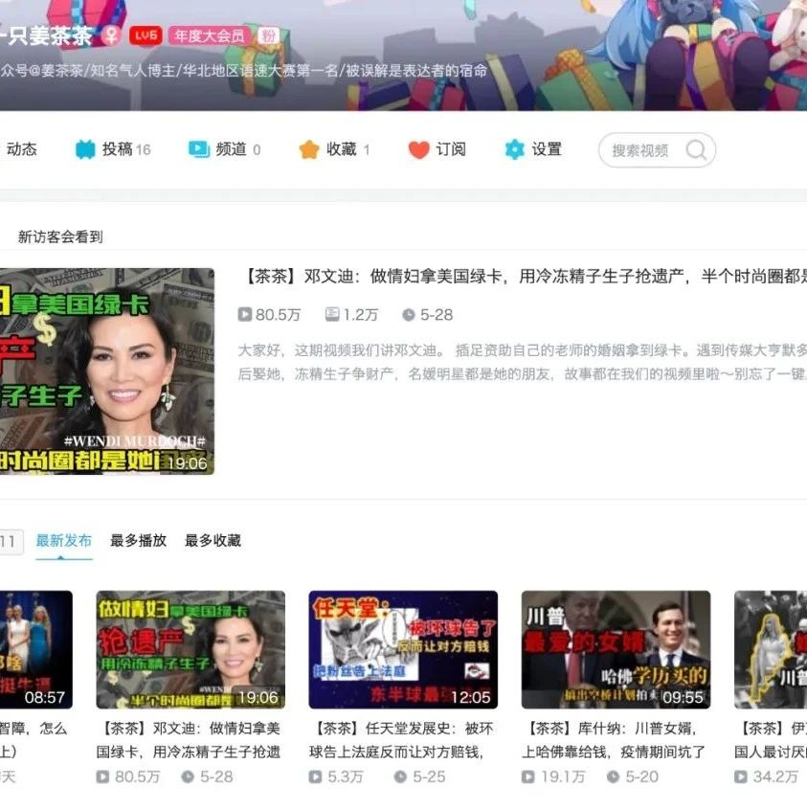Screen dimensions: 807x810
Task: Click the female gender icon beside username
Action: (x=110, y=35)
